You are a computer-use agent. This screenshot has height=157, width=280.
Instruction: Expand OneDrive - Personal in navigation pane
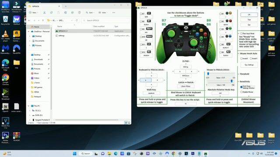pyautogui.click(x=29, y=31)
